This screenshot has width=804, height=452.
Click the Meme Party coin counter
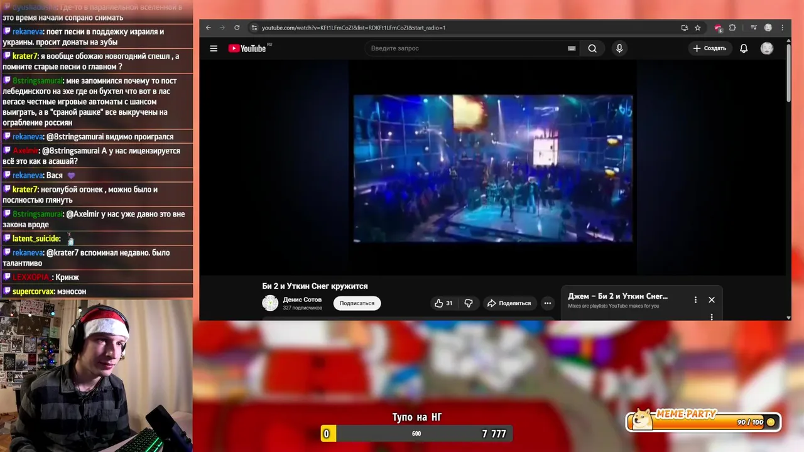703,421
